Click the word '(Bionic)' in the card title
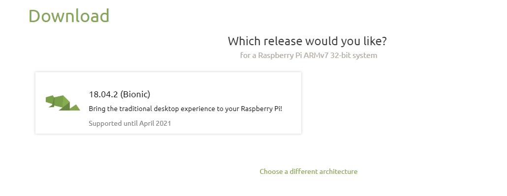The height and width of the screenshot is (196, 507). tap(135, 94)
